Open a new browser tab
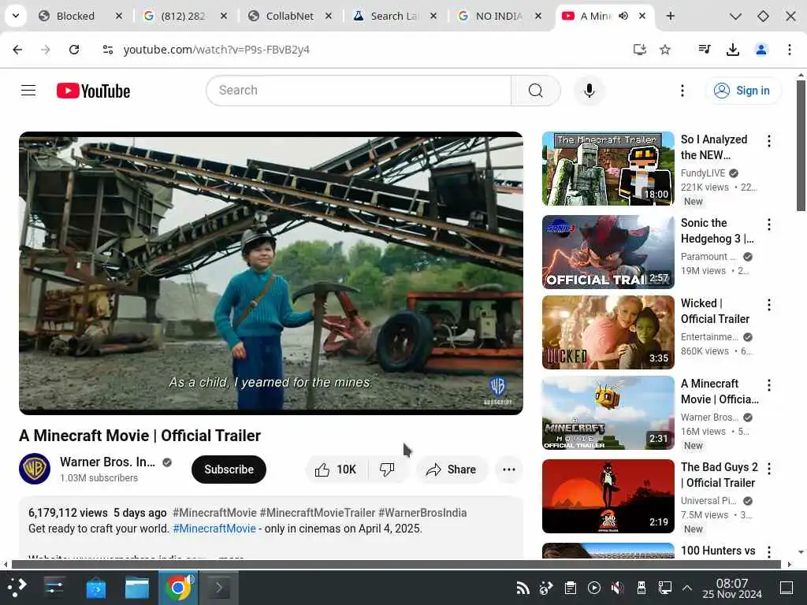The width and height of the screenshot is (807, 605). (x=670, y=16)
